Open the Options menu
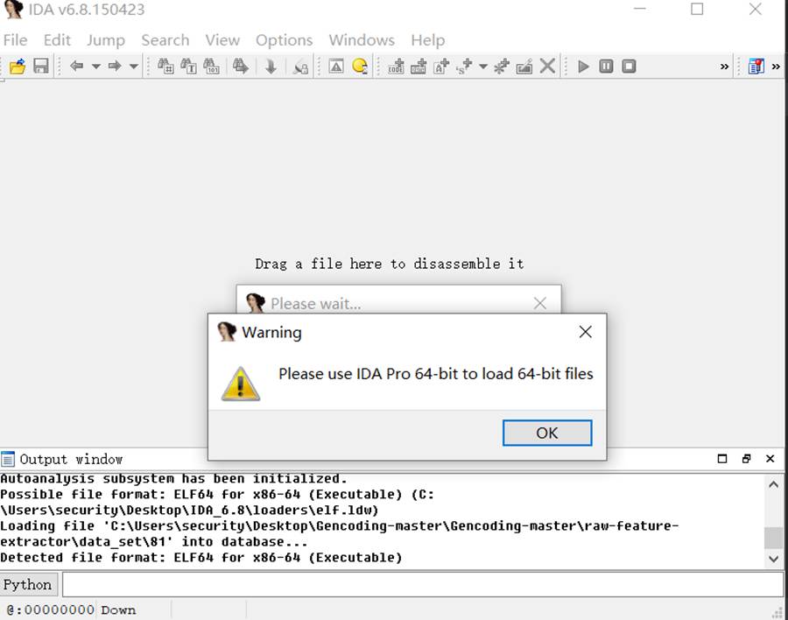The image size is (788, 620). [x=284, y=39]
